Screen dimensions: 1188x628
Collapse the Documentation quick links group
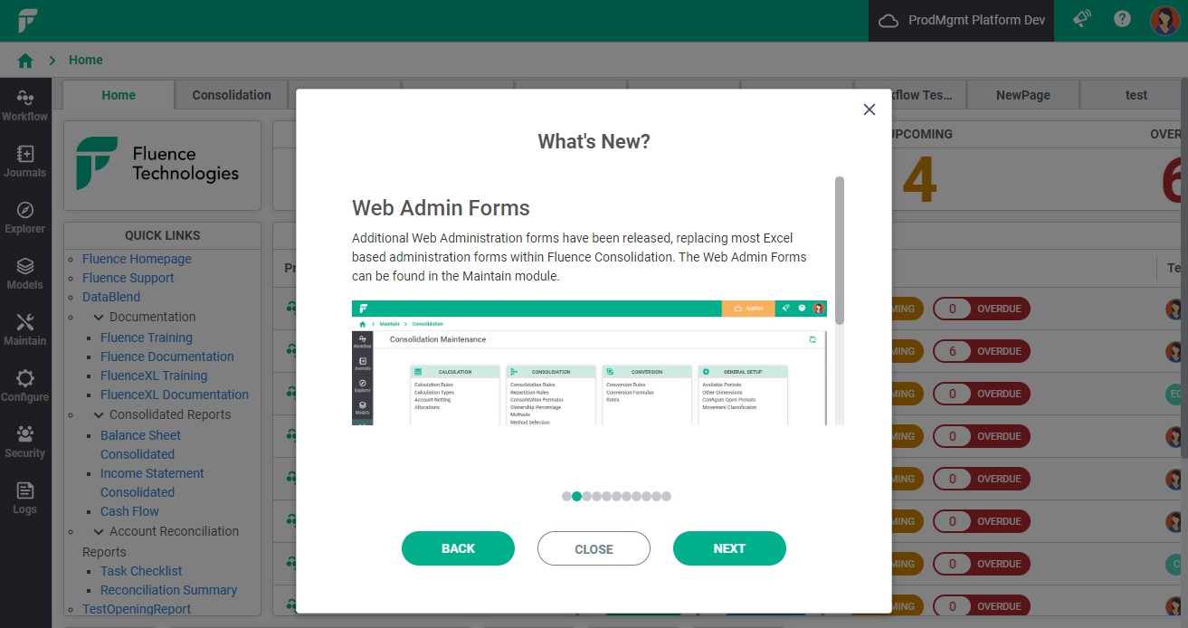99,318
